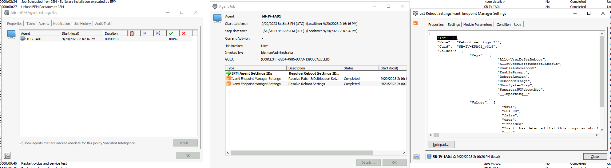Image resolution: width=611 pixels, height=168 pixels.
Task: Click the orange EP icon on Resolve Reboot Settings row
Action: coord(228,84)
